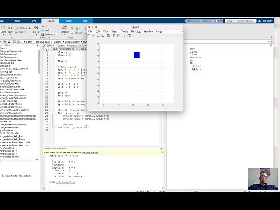Screen dimensions: 280x210
Task: Open the Tools menu in Figure 1
Action: (125, 32)
